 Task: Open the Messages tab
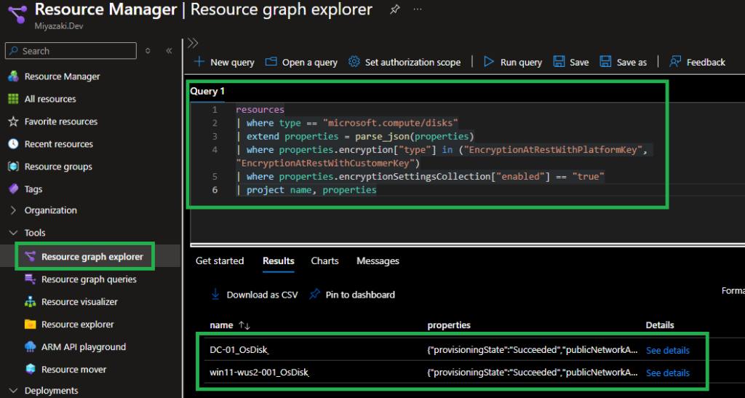pos(378,260)
